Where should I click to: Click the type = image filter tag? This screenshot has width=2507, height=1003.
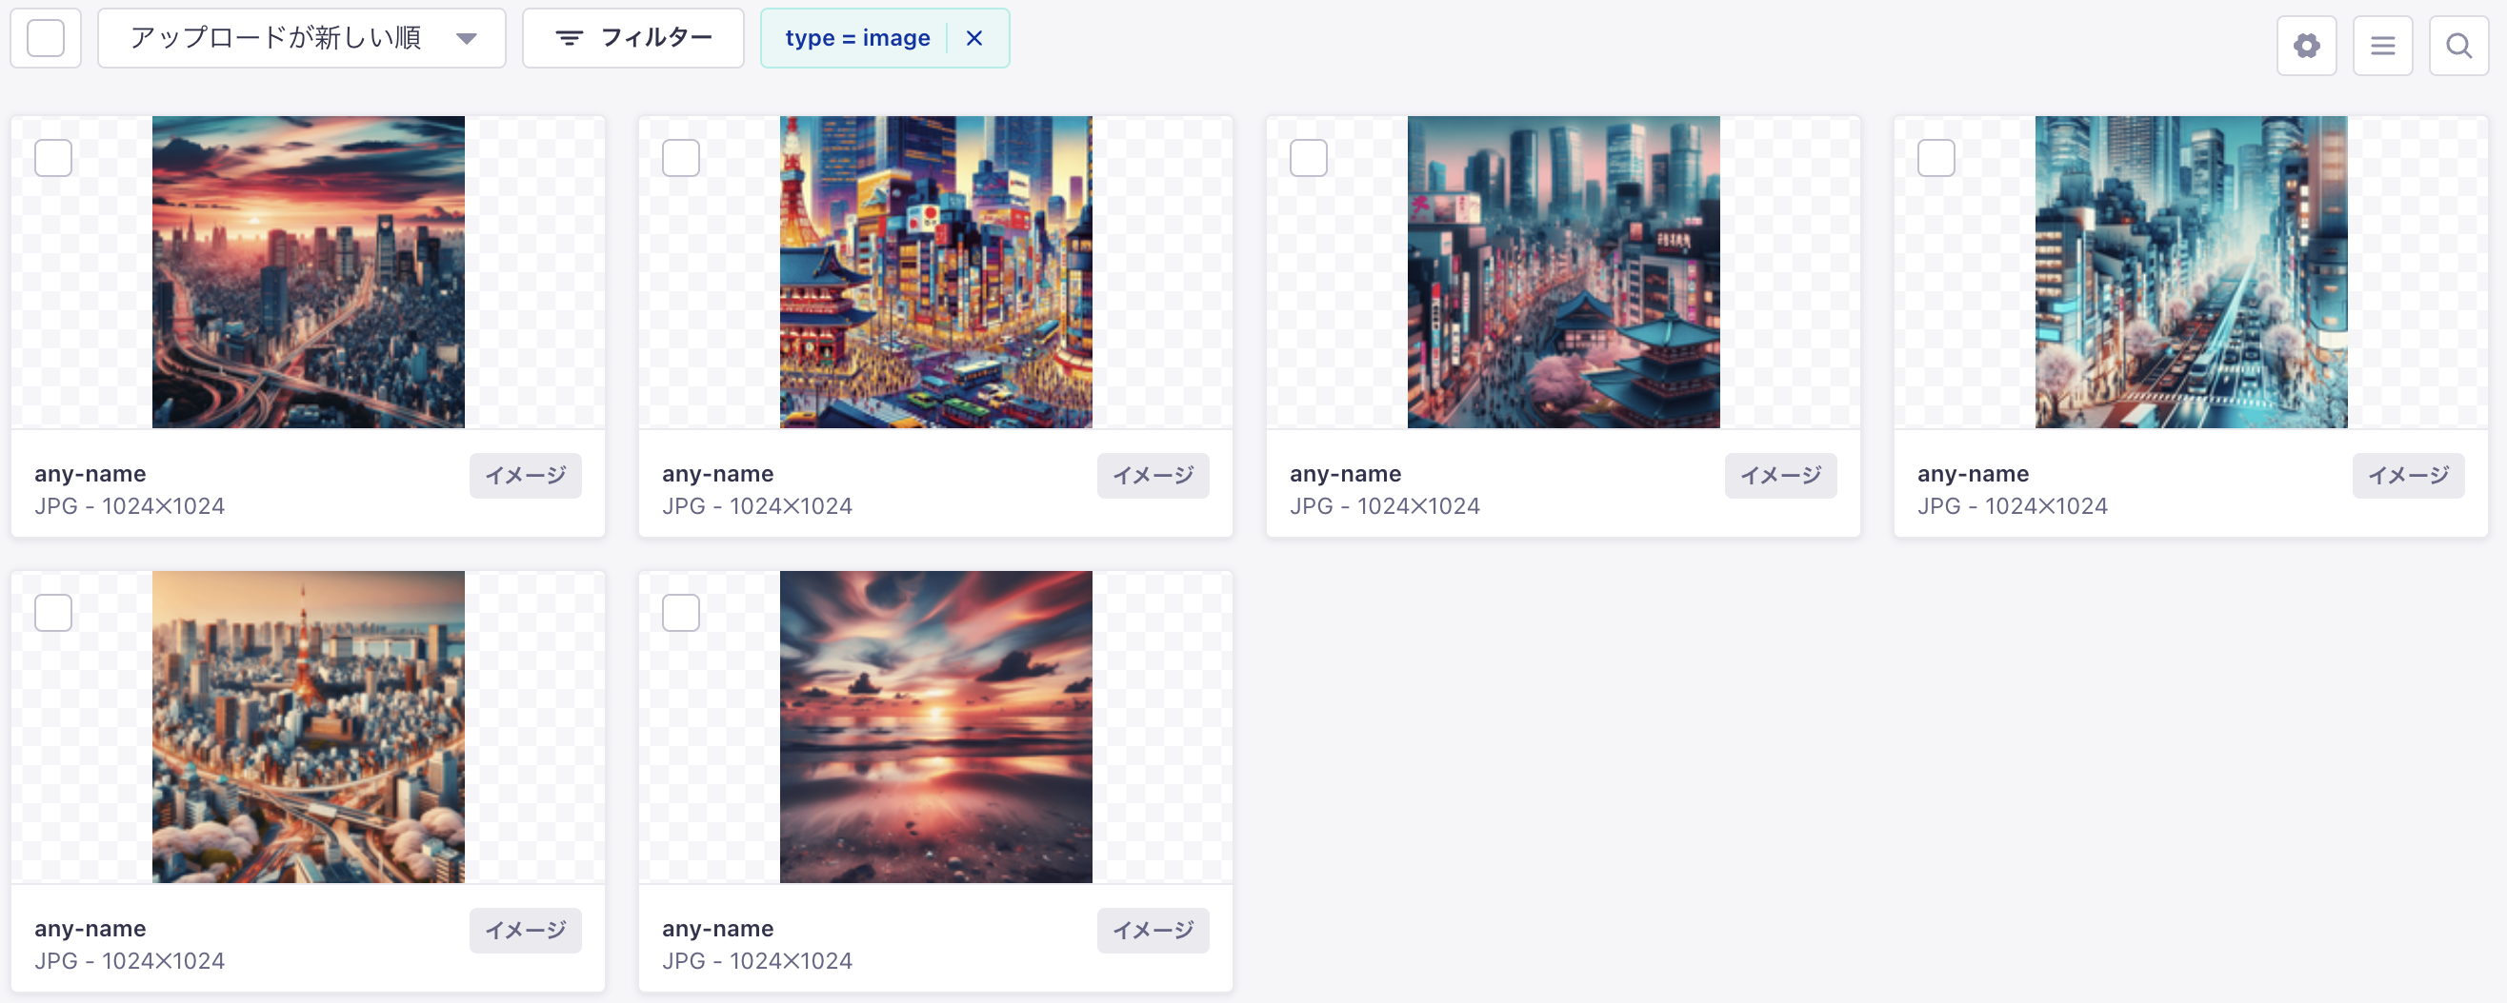(857, 38)
